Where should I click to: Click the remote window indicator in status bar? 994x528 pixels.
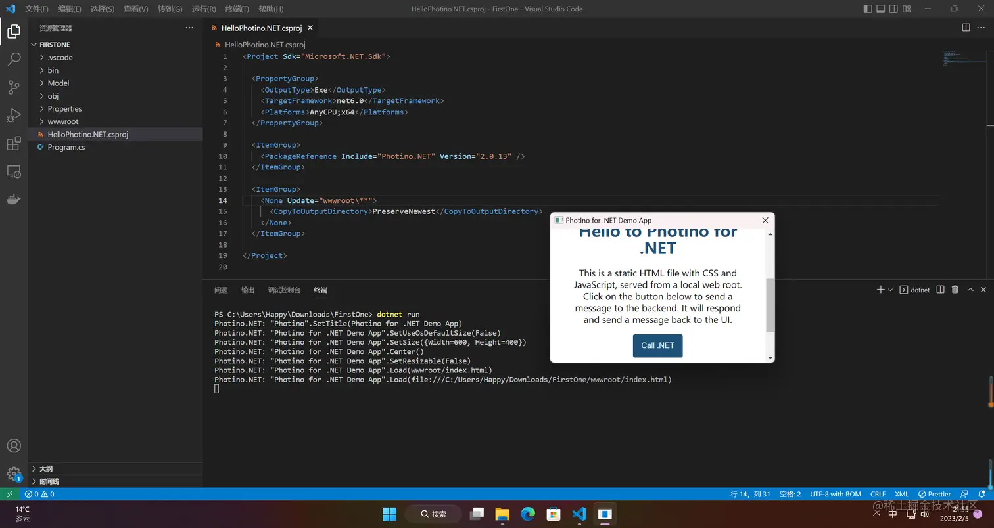(x=9, y=494)
